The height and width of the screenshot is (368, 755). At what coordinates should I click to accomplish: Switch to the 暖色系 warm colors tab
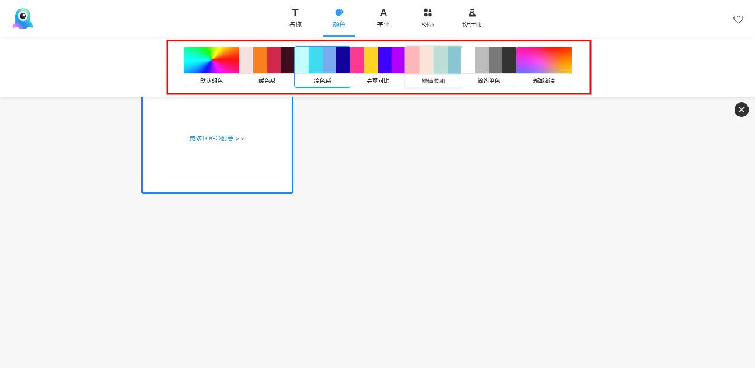tap(267, 80)
